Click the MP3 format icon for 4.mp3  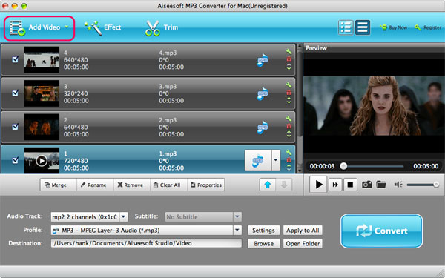263,60
